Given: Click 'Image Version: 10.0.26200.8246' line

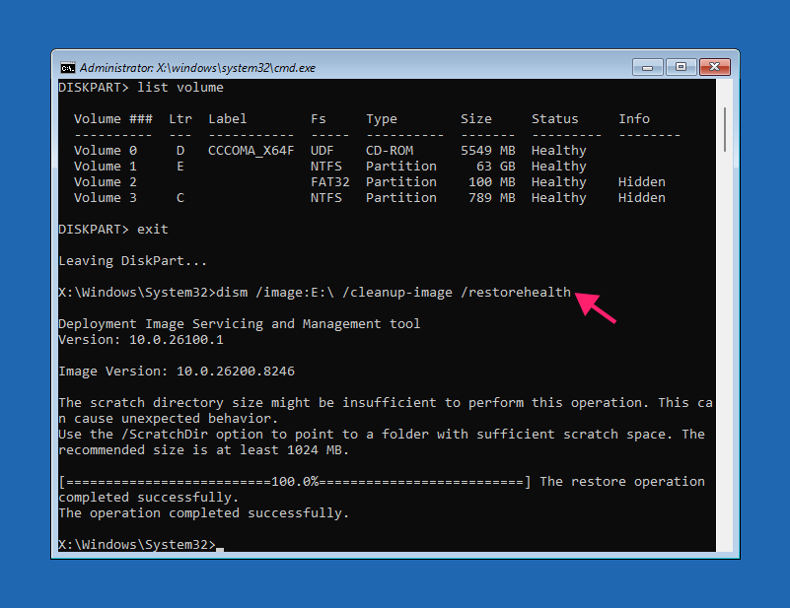Looking at the screenshot, I should click(x=177, y=372).
